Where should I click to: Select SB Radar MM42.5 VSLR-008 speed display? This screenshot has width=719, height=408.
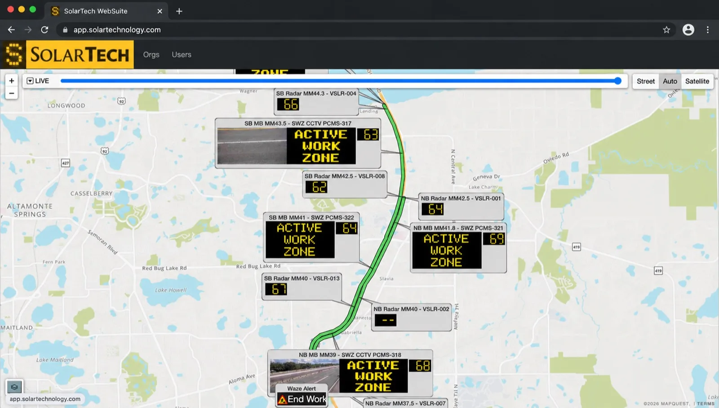317,187
